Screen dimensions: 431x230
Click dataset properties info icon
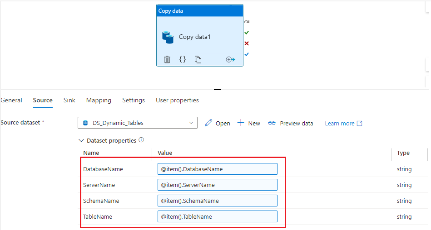141,140
